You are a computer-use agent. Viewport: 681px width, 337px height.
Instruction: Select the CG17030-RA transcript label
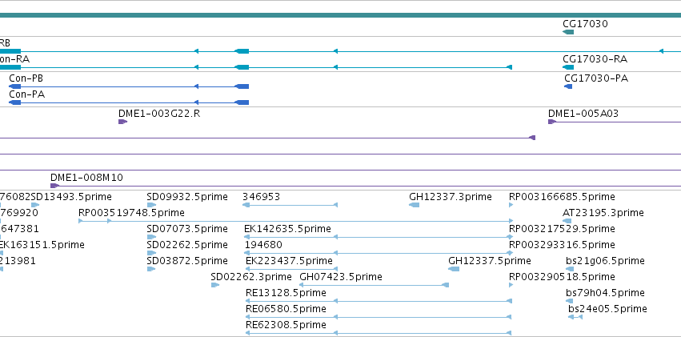pos(595,59)
